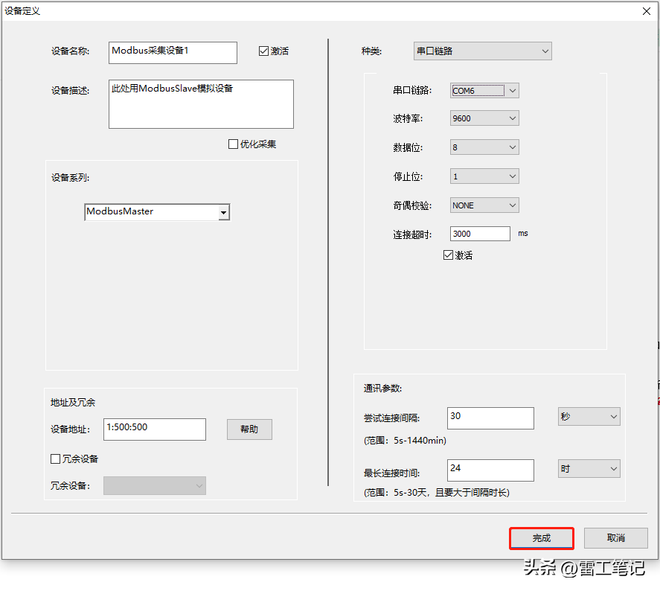The width and height of the screenshot is (660, 591).
Task: Open the 秒 unit dropdown for 尝试连接间隔
Action: pos(589,417)
